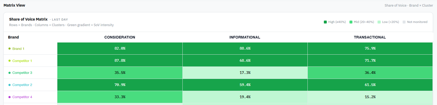Select the Low (<20%) legend swatch
The height and width of the screenshot is (105, 437).
379,22
